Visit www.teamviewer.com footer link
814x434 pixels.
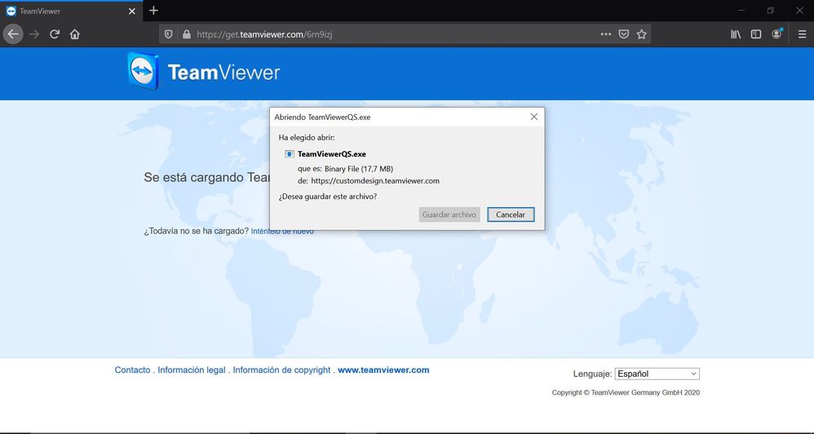(383, 370)
